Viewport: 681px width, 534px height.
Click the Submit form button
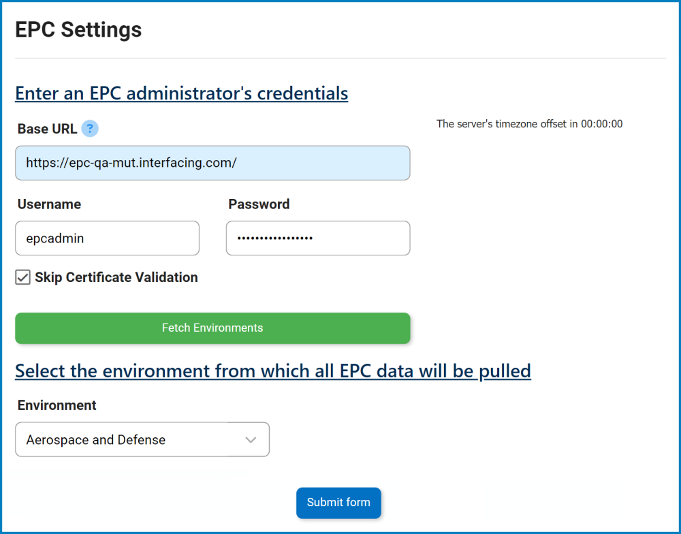(338, 503)
